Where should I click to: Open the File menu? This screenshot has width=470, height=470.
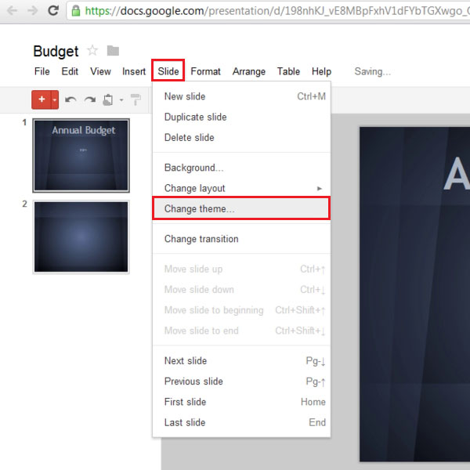pos(42,71)
